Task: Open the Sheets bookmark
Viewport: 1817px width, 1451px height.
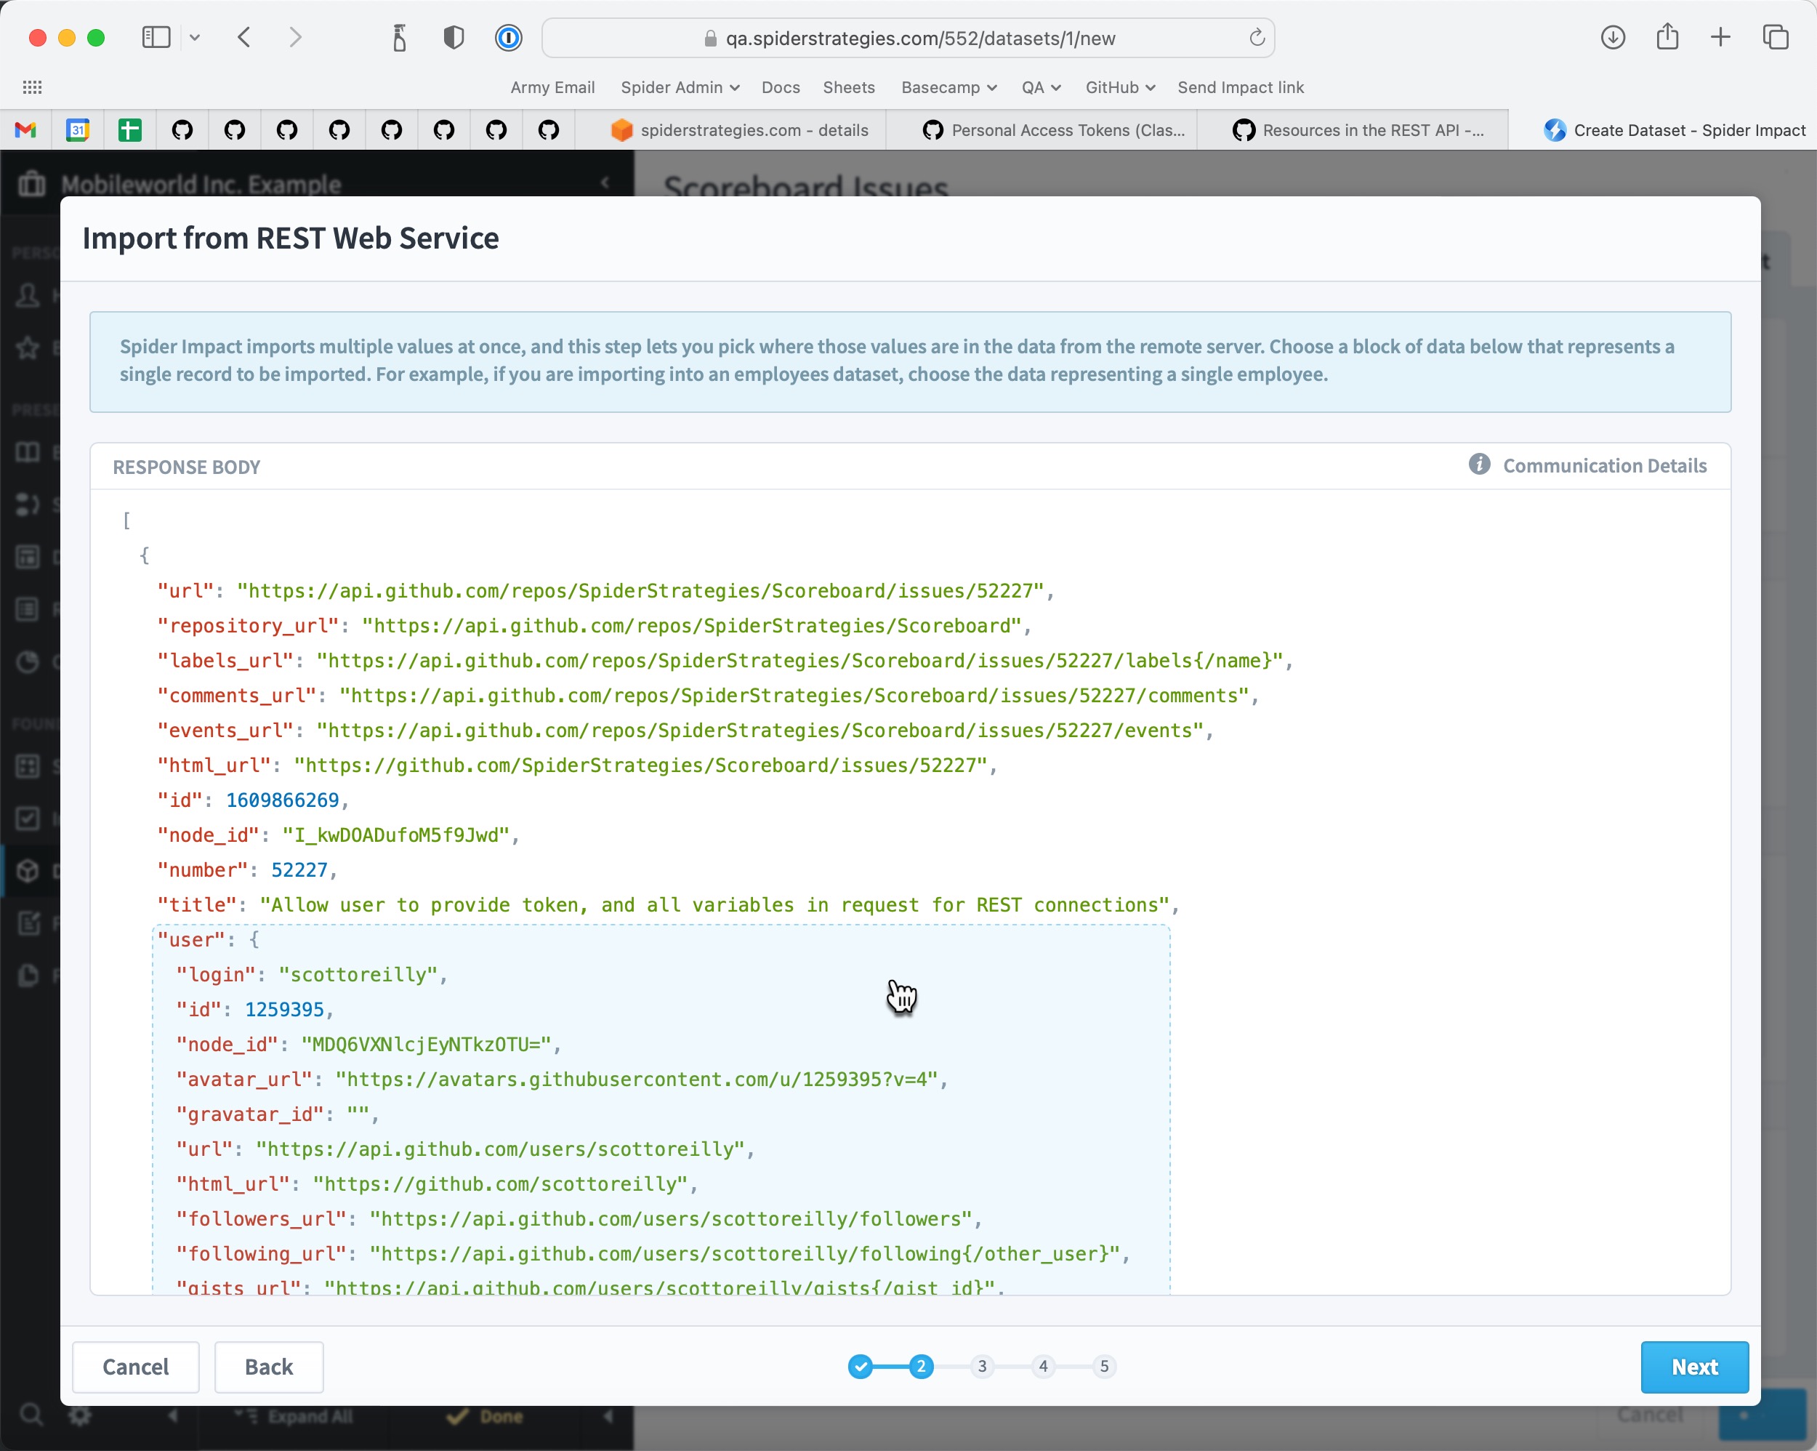Action: (x=849, y=88)
